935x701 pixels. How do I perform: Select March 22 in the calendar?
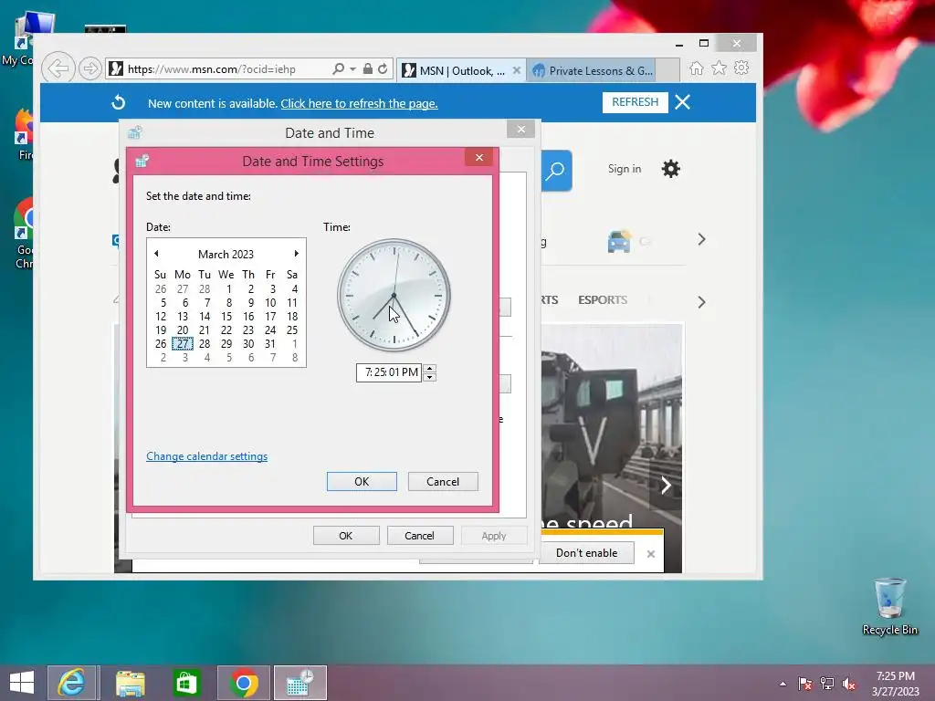tap(226, 330)
